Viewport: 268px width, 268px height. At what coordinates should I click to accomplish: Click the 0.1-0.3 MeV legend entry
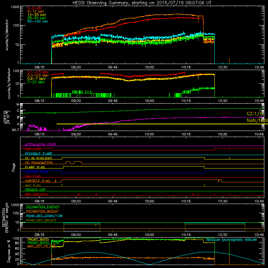click(38, 72)
